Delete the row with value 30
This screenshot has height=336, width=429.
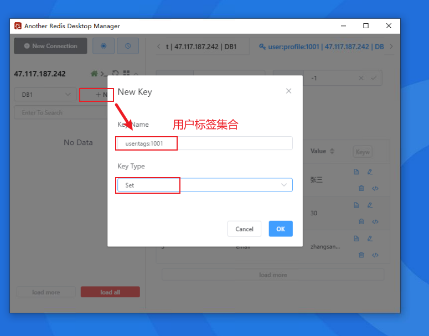[361, 221]
